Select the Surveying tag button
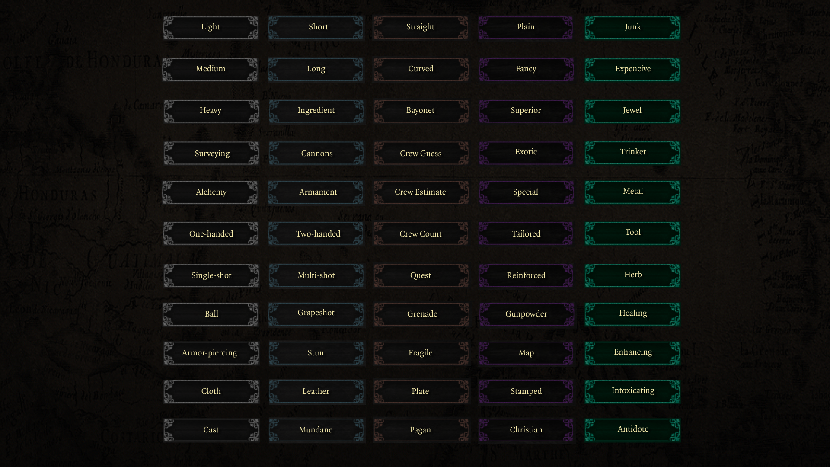830x467 pixels. [211, 154]
